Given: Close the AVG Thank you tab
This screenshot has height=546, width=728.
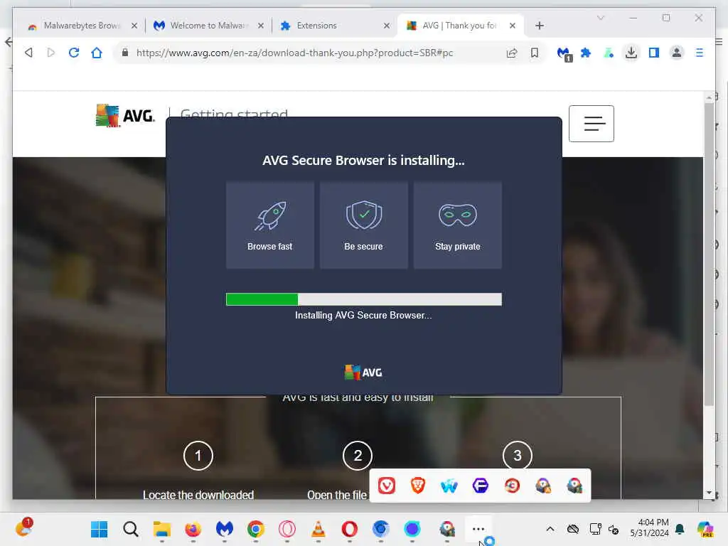Looking at the screenshot, I should tap(513, 26).
